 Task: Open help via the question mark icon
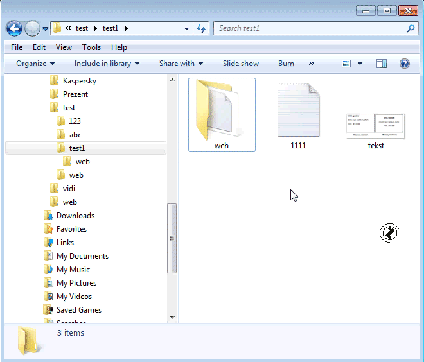click(x=405, y=64)
